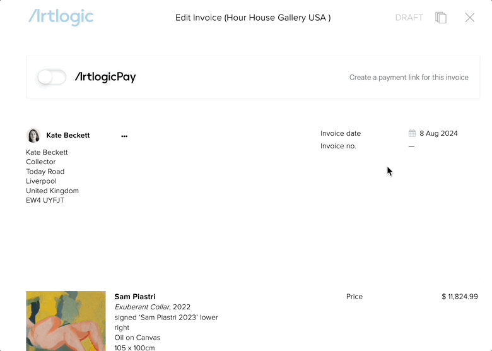Click the Today Road address line
The image size is (492, 351).
pos(45,172)
